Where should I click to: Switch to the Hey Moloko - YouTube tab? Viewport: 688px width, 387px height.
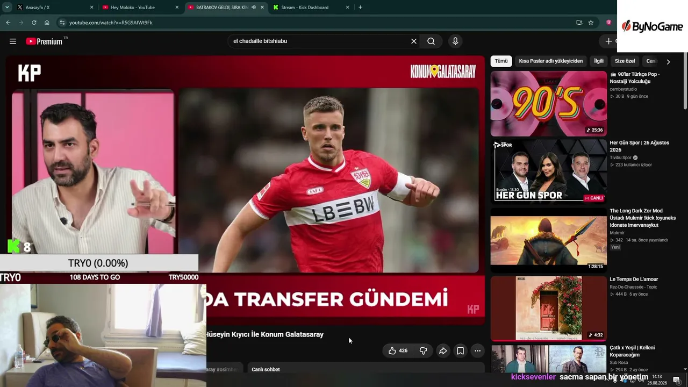pyautogui.click(x=140, y=8)
